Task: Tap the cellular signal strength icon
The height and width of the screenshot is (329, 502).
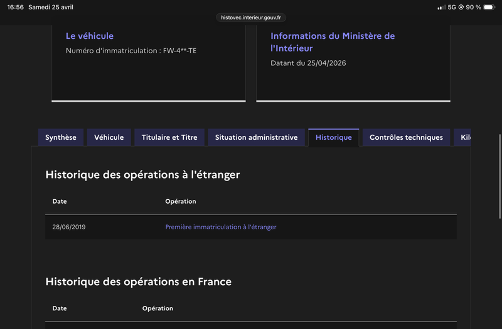Action: tap(441, 7)
